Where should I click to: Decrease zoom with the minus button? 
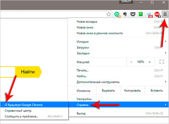[x=131, y=62]
